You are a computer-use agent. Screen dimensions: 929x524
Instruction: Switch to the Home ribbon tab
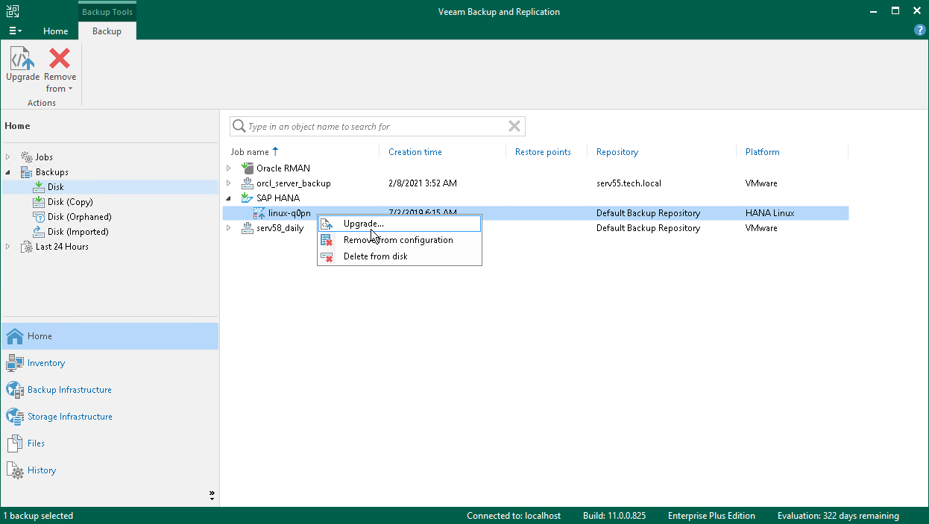pyautogui.click(x=55, y=31)
